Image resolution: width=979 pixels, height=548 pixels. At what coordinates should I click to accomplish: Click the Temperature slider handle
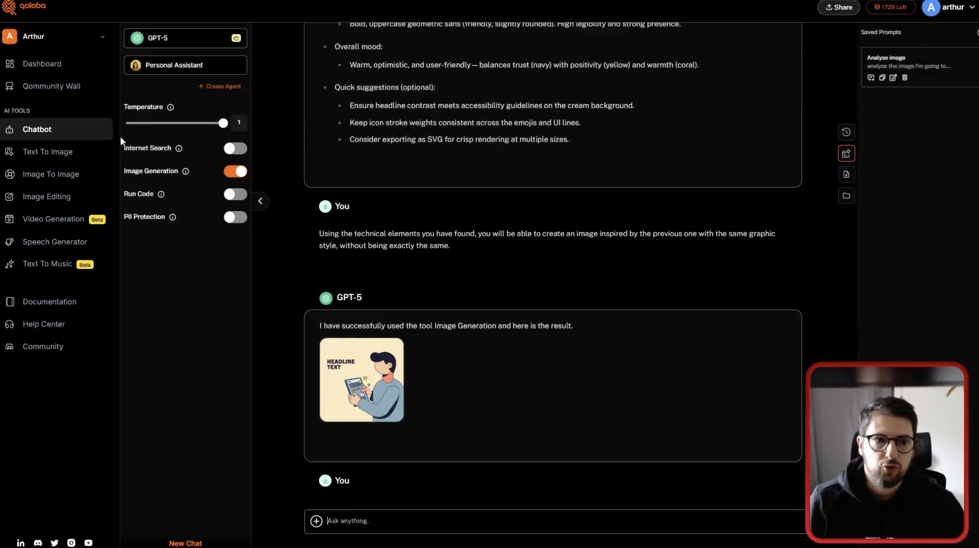pos(223,123)
